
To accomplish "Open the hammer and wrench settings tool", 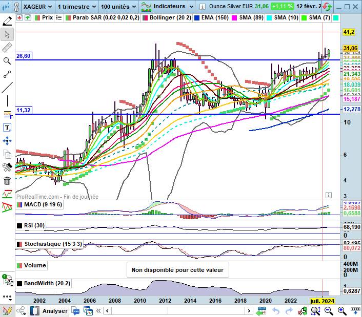I will (x=7, y=167).
